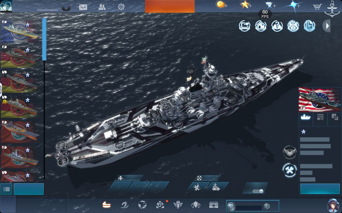Add gold anchor coins
The image size is (342, 213).
pos(222,4)
